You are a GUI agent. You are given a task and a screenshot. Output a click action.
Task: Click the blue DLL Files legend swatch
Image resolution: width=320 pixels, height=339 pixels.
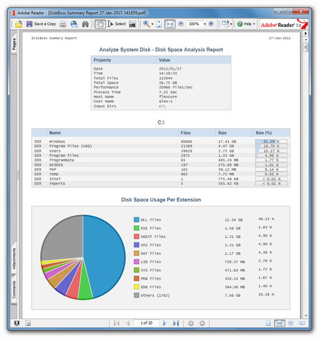[x=137, y=220]
